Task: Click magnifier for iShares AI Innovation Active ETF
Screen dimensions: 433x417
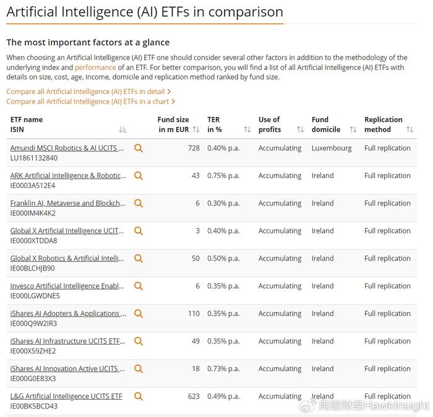Action: 139,369
